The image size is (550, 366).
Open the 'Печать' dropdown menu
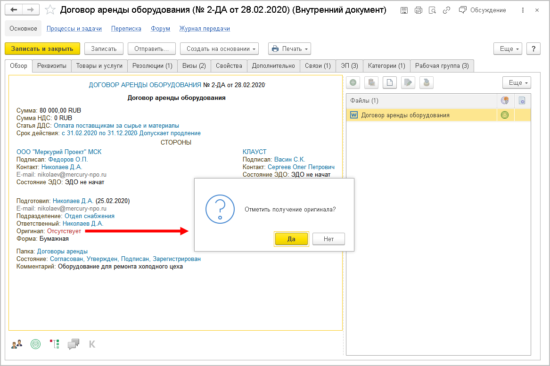tap(289, 49)
